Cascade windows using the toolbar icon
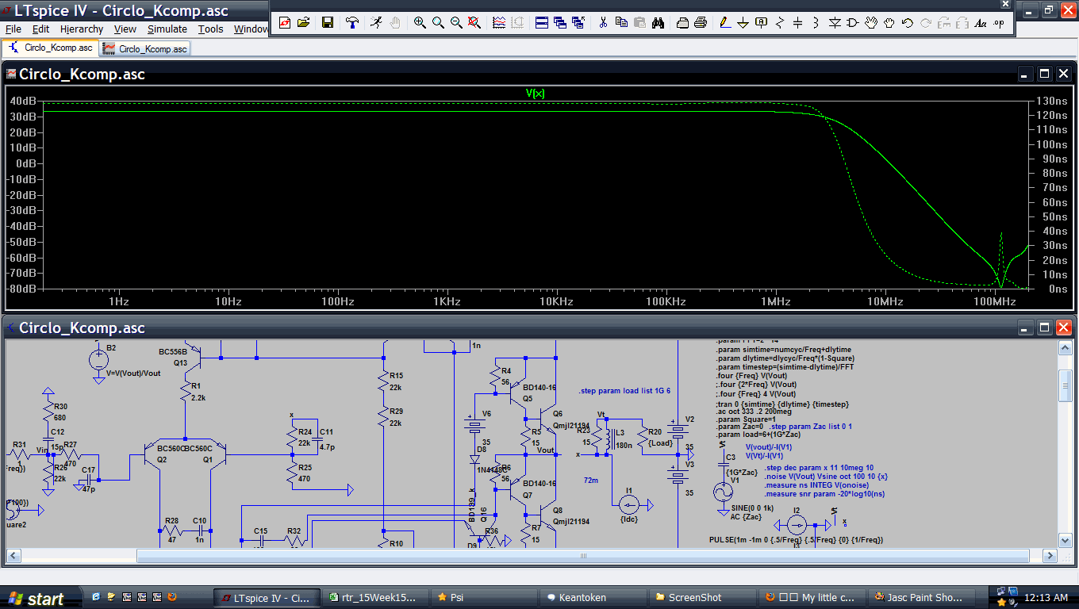The width and height of the screenshot is (1079, 609). 560,23
